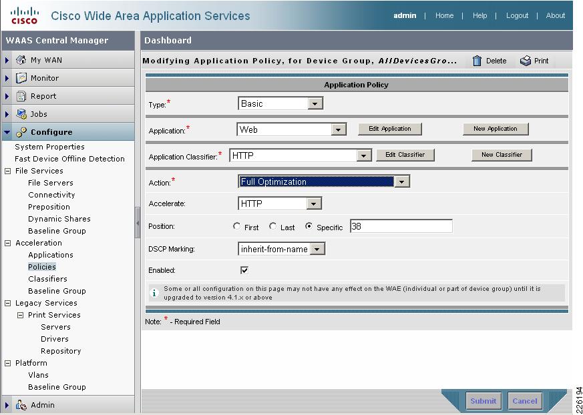Toggle the Enabled checkbox

pyautogui.click(x=244, y=270)
